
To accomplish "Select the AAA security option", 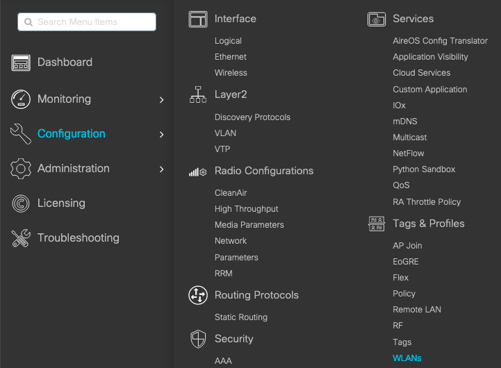I will pyautogui.click(x=223, y=361).
